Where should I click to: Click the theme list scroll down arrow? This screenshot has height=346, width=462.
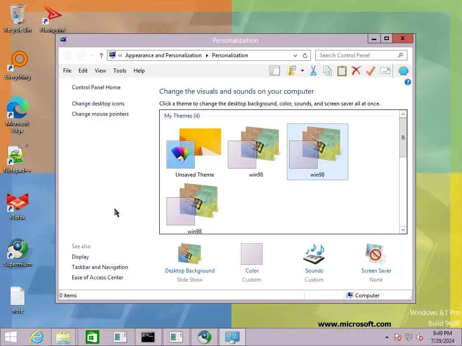(403, 230)
